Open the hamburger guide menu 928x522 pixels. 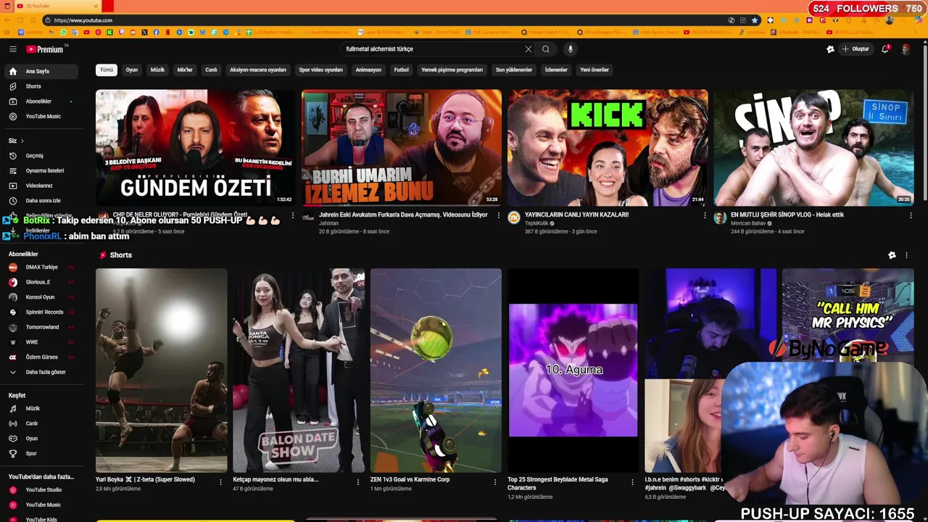12,49
